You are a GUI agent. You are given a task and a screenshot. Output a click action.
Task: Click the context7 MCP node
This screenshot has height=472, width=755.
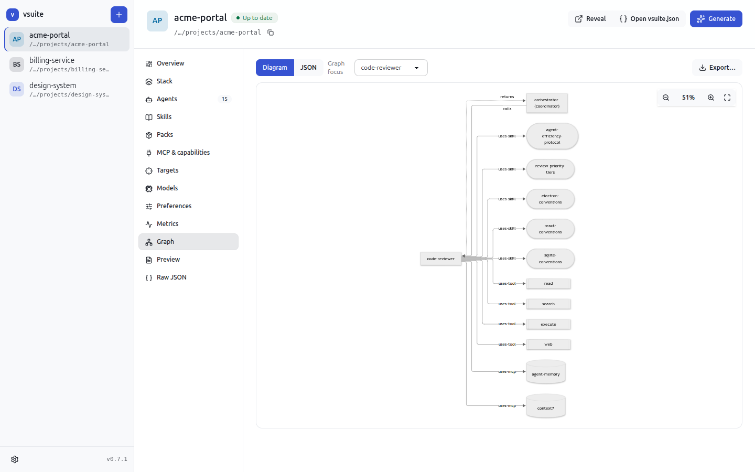[x=546, y=406]
